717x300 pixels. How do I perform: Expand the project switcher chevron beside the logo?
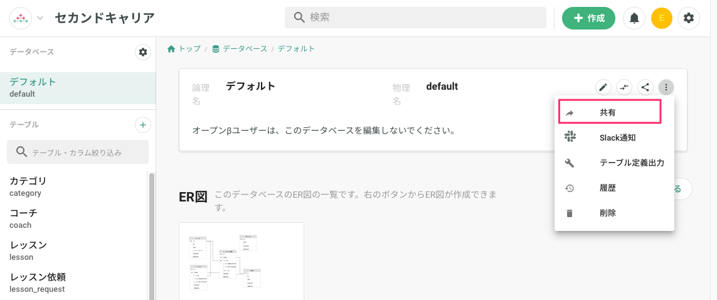pyautogui.click(x=40, y=18)
